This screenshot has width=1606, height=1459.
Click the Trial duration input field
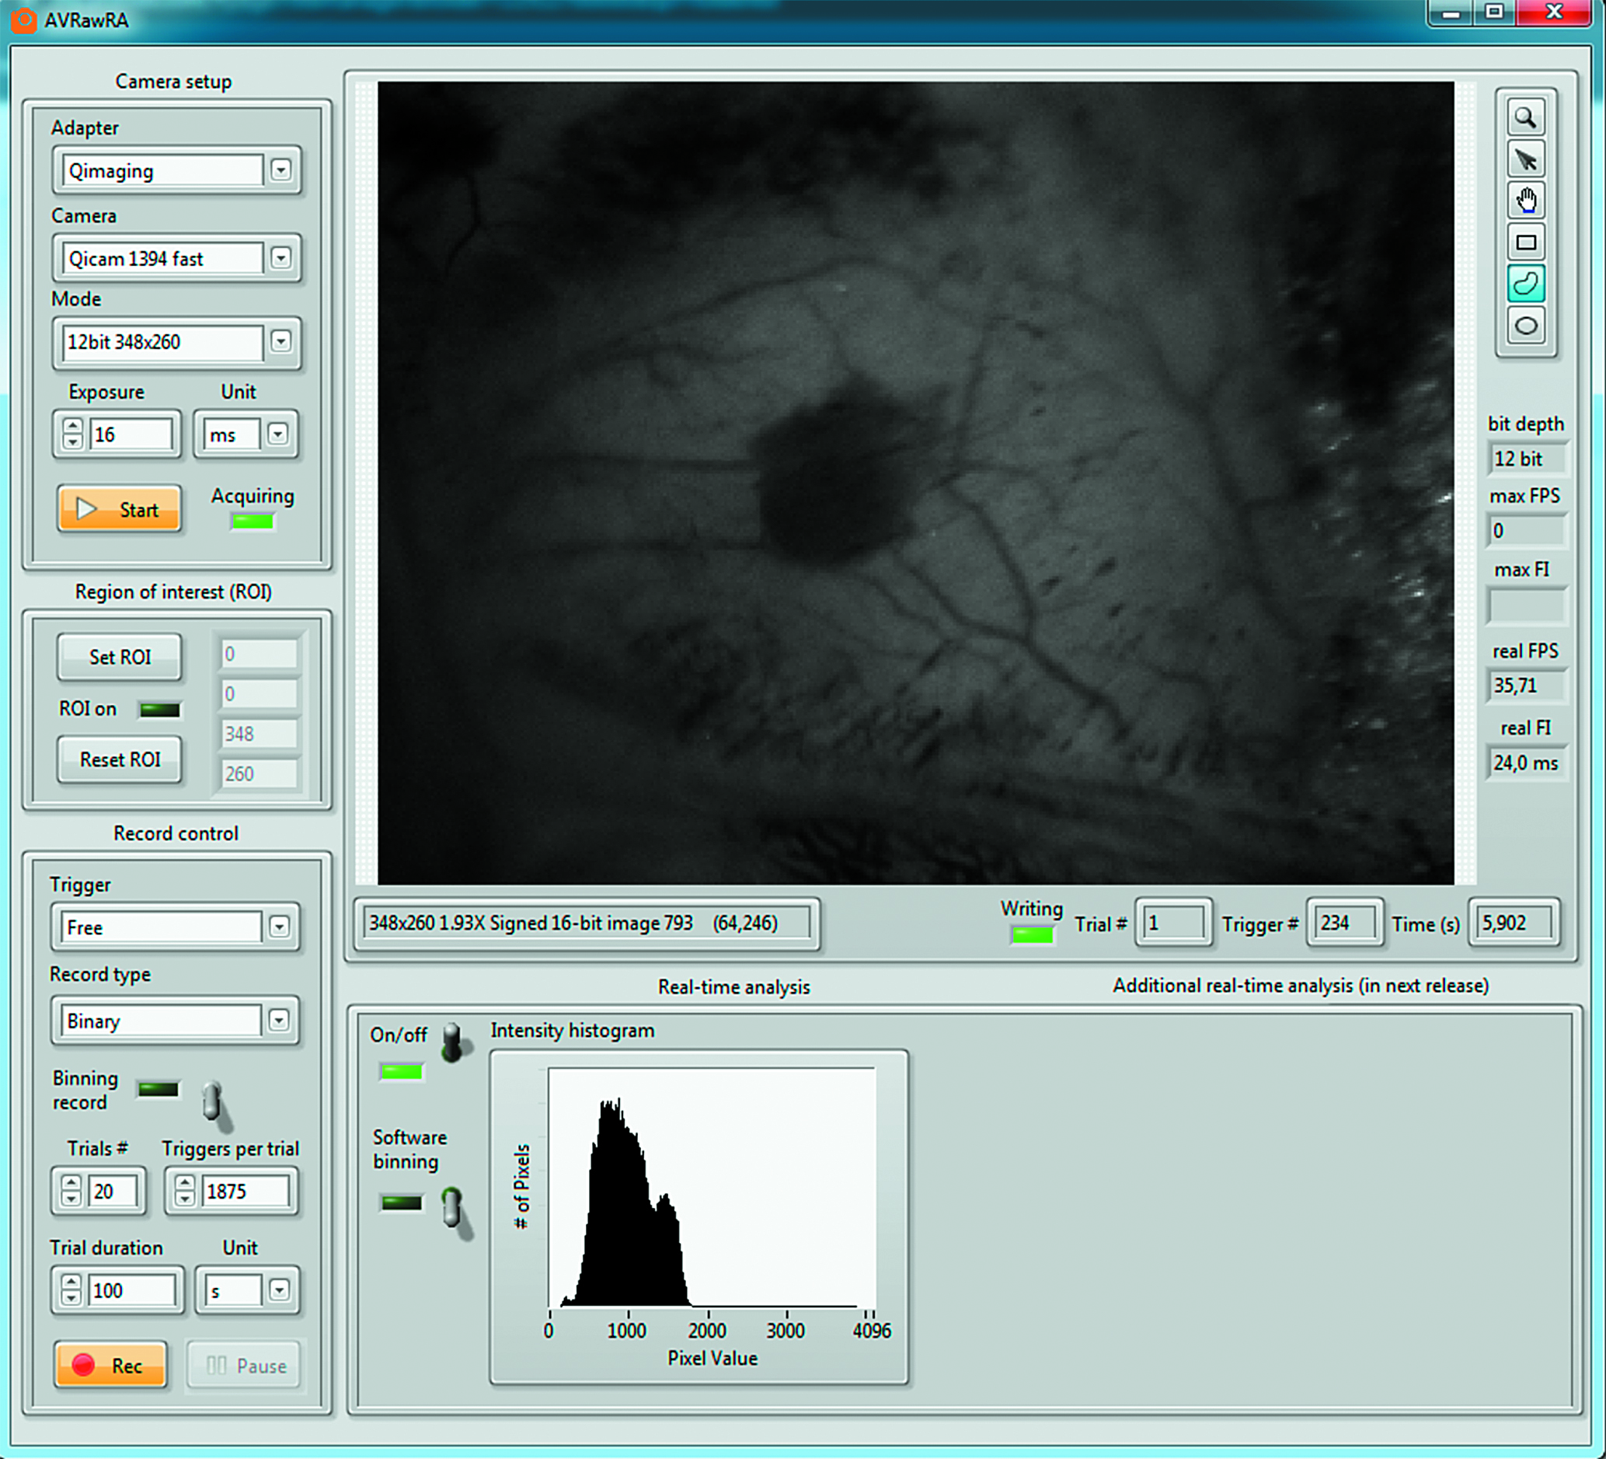point(131,1290)
